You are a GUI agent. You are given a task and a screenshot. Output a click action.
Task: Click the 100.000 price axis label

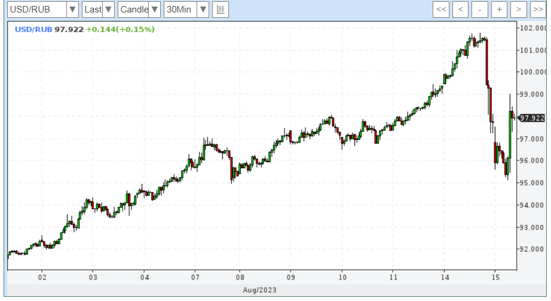coord(534,72)
